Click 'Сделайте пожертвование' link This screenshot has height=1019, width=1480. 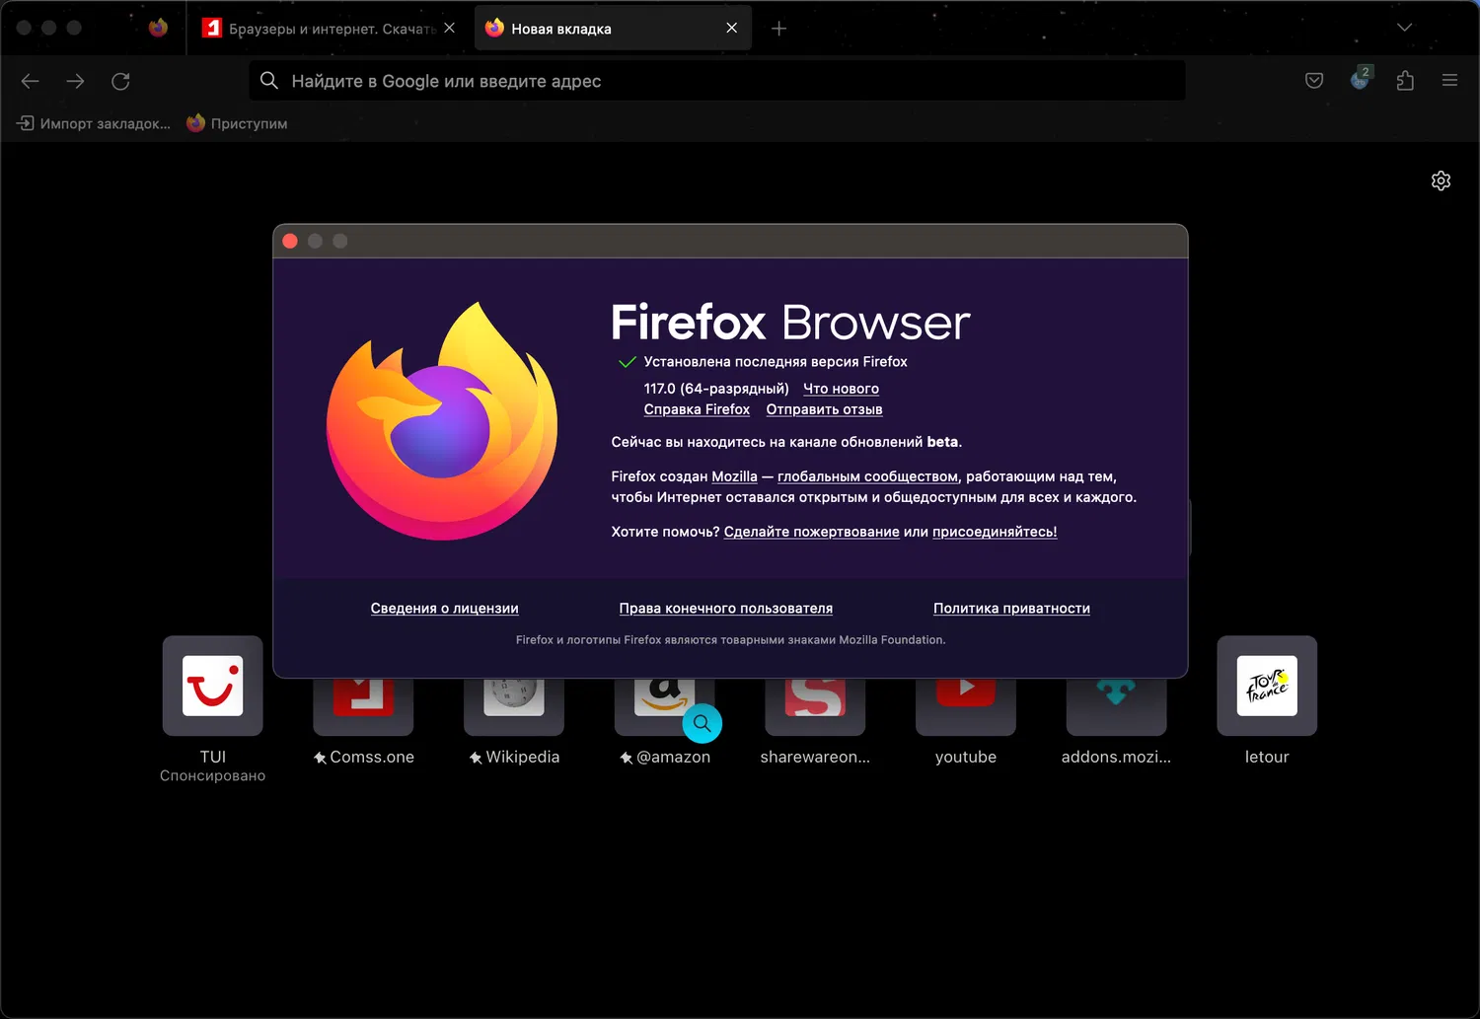tap(810, 532)
